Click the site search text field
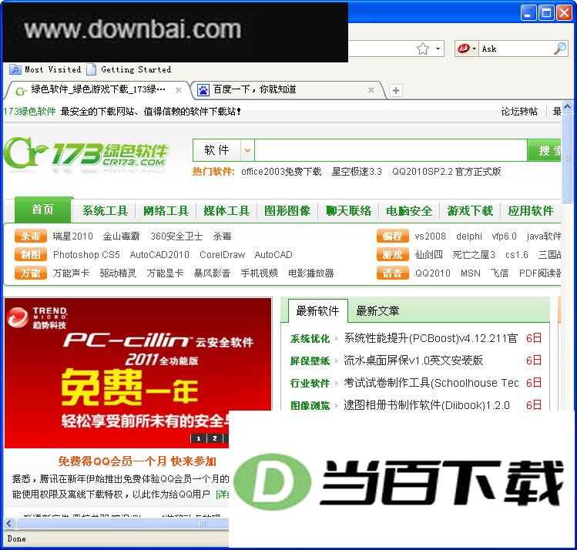 tap(391, 150)
